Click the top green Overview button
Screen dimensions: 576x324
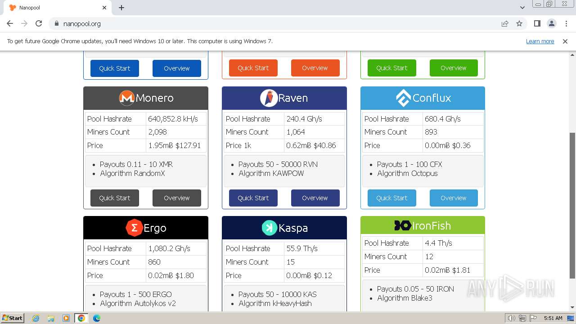click(x=454, y=68)
